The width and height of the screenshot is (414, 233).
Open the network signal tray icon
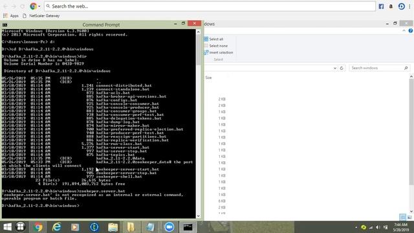371,227
